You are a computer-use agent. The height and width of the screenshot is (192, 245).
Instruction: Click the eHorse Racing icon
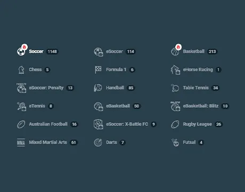click(175, 70)
